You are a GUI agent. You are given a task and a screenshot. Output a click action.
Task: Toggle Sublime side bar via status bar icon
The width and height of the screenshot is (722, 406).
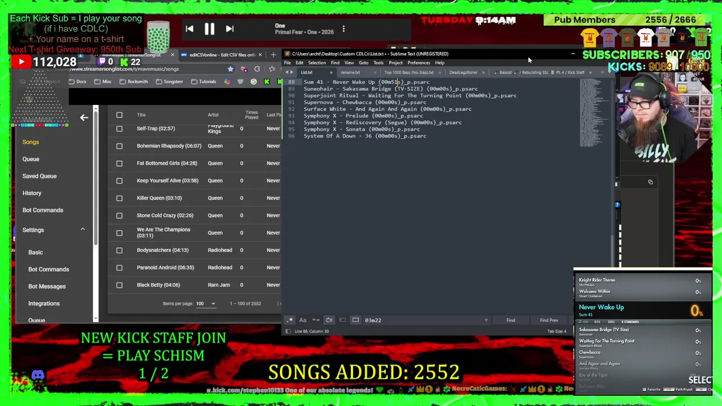click(x=288, y=331)
